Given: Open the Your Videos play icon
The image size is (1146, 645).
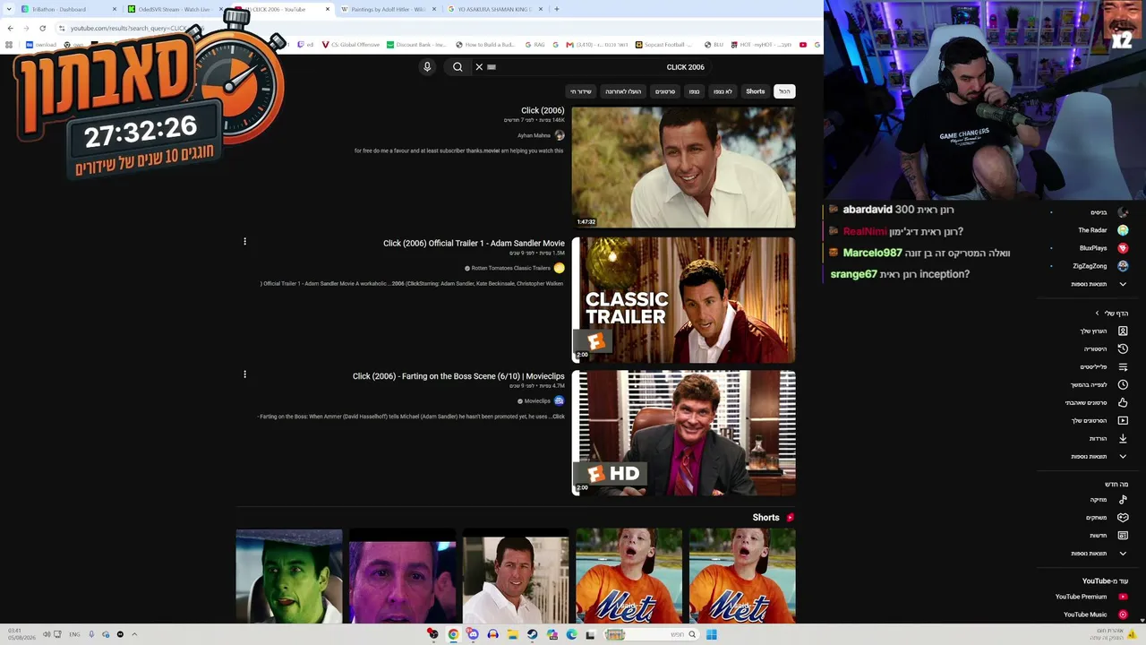Looking at the screenshot, I should 1123,421.
